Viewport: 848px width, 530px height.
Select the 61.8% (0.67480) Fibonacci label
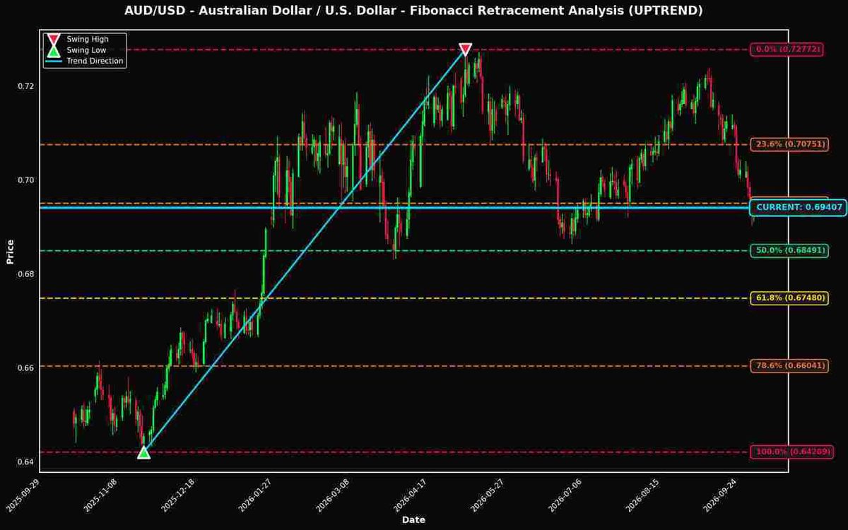[x=789, y=298]
